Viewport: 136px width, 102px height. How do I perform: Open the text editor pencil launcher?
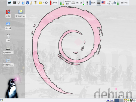coord(19,3)
